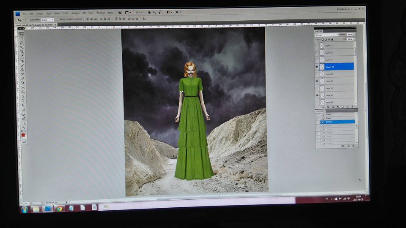Toggle visibility of Layer 40
406x228 pixels.
(317, 67)
